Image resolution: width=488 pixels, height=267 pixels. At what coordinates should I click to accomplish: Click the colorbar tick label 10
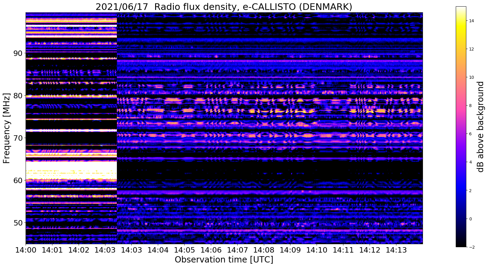(x=471, y=77)
